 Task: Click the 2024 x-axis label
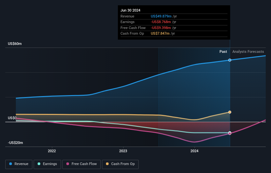click(194, 151)
